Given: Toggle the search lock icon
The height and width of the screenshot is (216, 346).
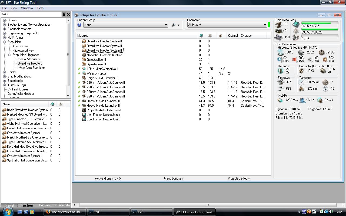Looking at the screenshot, I should pyautogui.click(x=64, y=14).
